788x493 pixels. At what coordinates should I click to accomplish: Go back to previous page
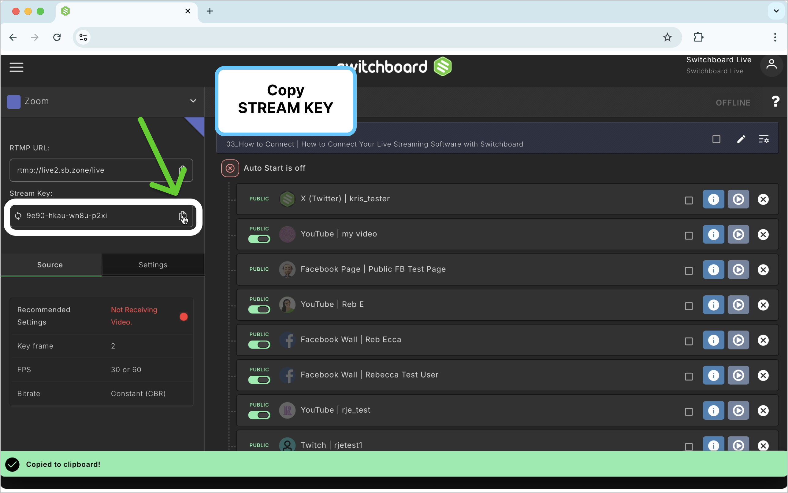pyautogui.click(x=13, y=37)
